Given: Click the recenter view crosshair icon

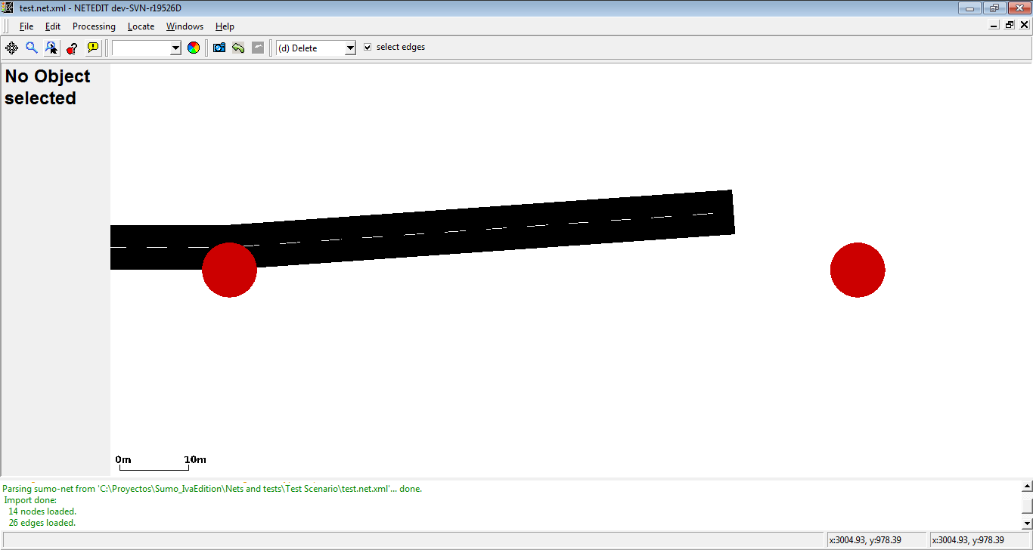Looking at the screenshot, I should click(x=12, y=48).
